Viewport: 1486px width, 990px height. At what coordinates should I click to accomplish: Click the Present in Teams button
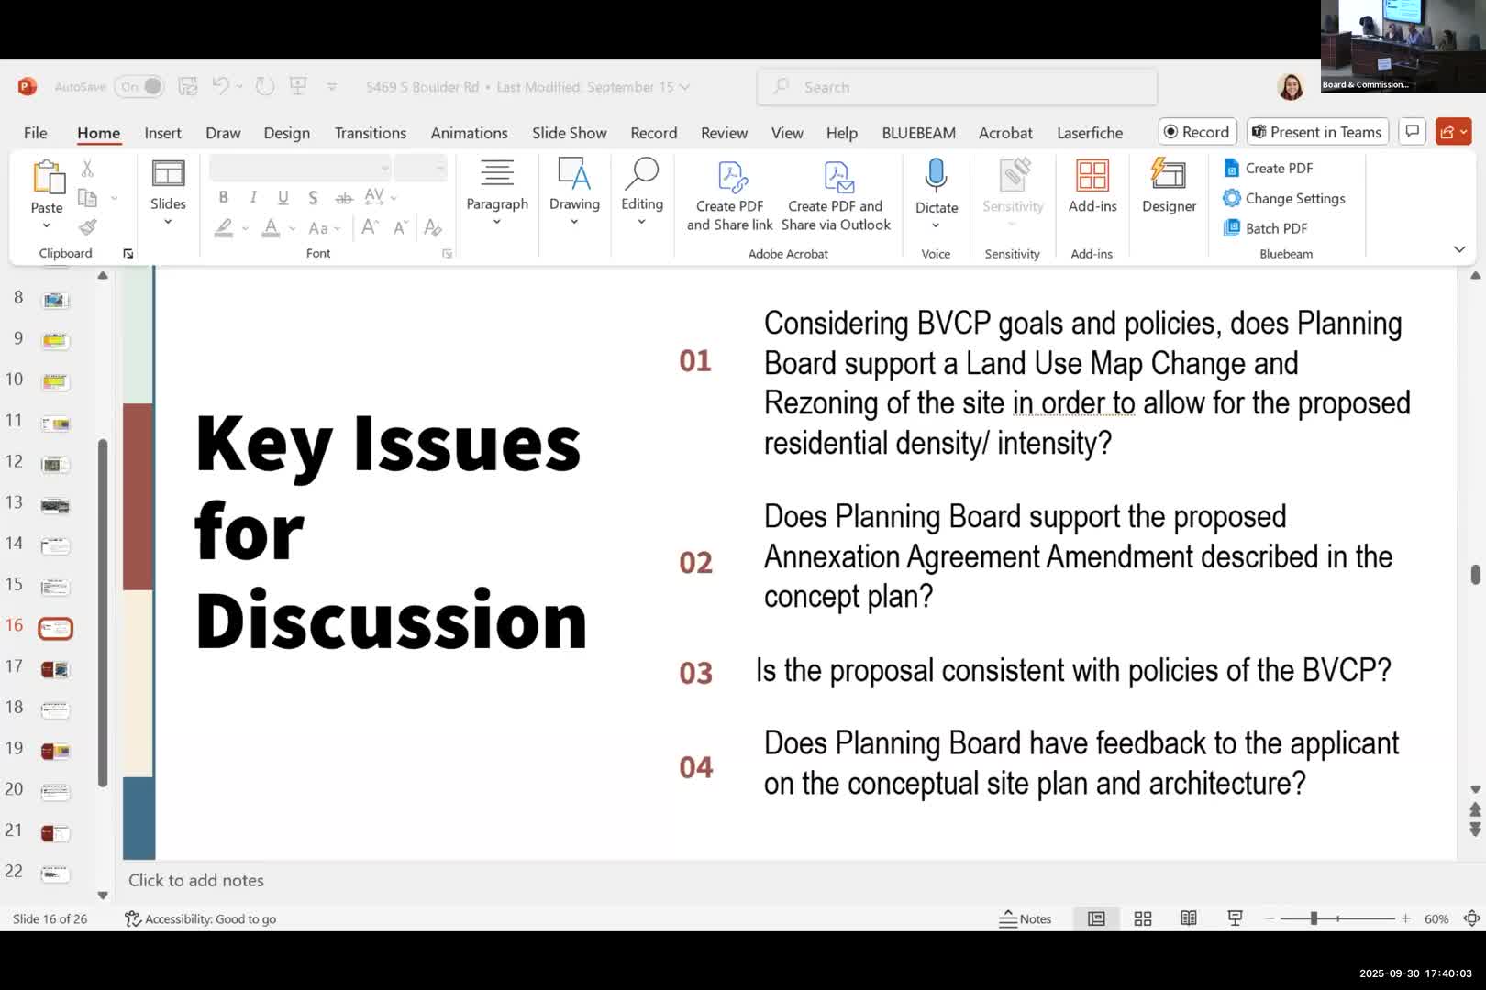point(1316,132)
